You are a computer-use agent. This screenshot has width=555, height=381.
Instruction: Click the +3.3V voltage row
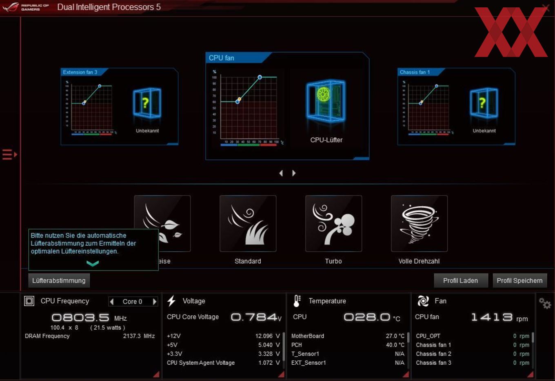223,354
